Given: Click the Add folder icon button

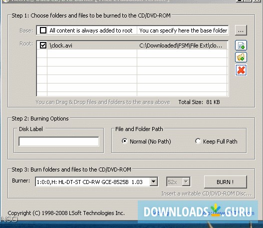Looking at the screenshot, I should pyautogui.click(x=241, y=57).
